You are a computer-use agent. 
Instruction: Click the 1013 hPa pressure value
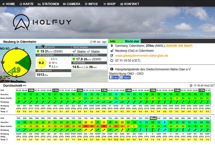pyautogui.click(x=42, y=75)
